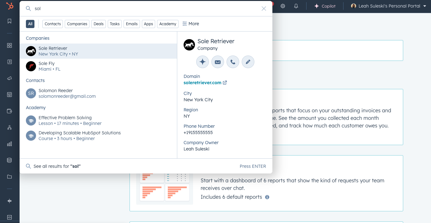
Task: Open Notifications bell in top bar
Action: 296,6
